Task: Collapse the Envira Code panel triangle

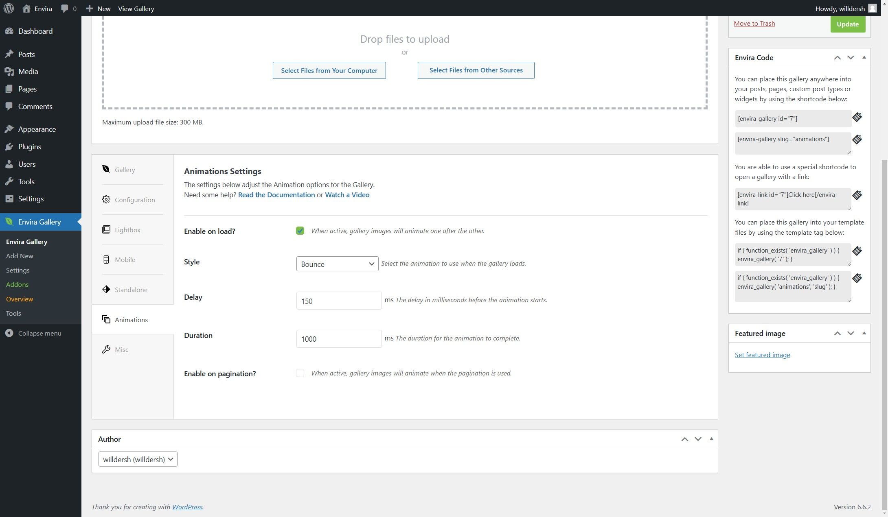Action: coord(864,57)
